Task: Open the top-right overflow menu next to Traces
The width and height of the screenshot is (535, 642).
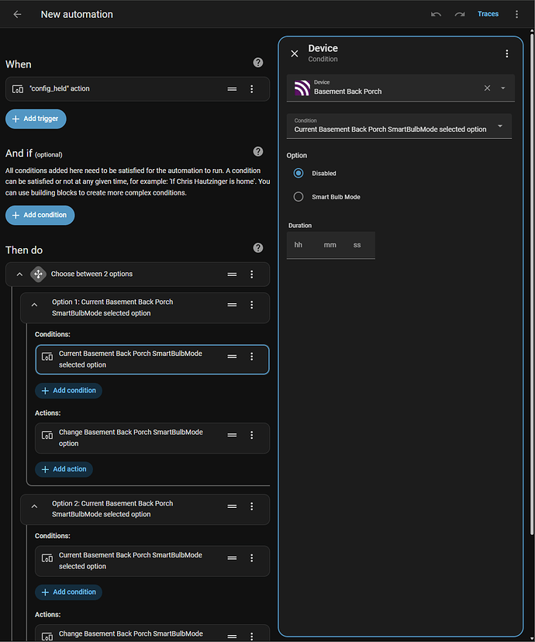Action: pos(517,14)
